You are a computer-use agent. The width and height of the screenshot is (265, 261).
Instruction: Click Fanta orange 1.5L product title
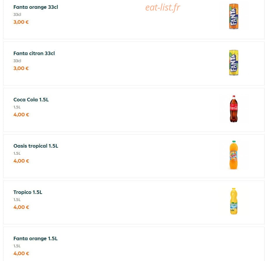click(35, 238)
